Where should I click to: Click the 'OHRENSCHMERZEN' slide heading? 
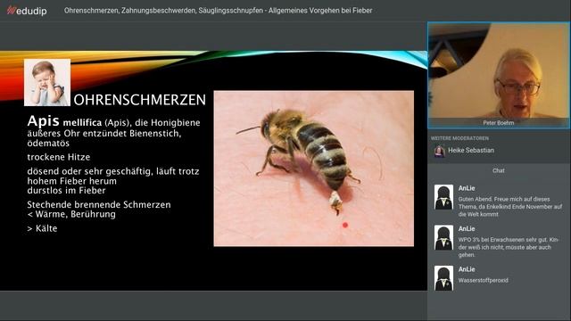139,100
